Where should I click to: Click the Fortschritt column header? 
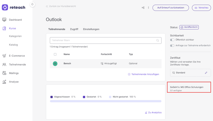click(x=106, y=54)
